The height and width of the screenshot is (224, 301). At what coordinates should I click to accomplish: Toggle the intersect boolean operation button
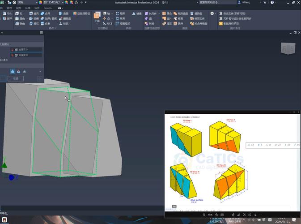[24, 71]
